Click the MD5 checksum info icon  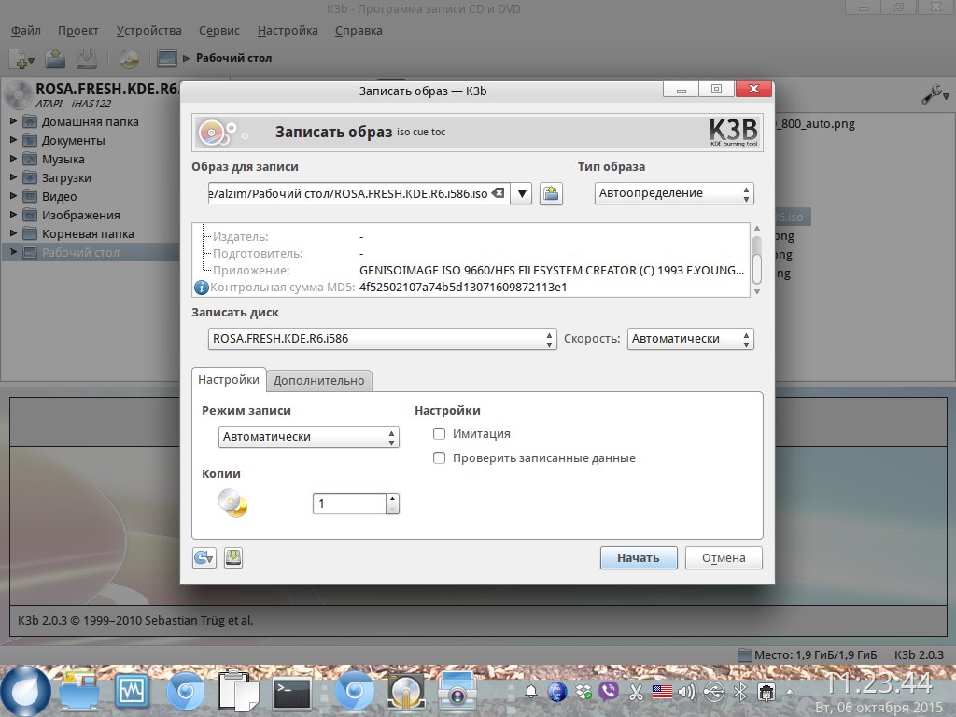[x=201, y=288]
